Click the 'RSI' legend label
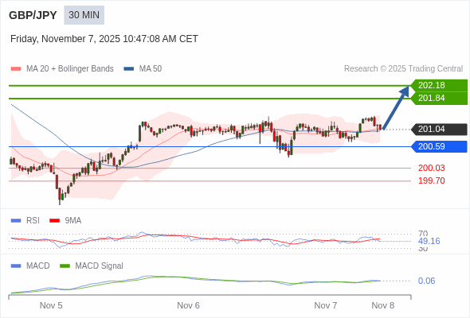 coord(33,221)
